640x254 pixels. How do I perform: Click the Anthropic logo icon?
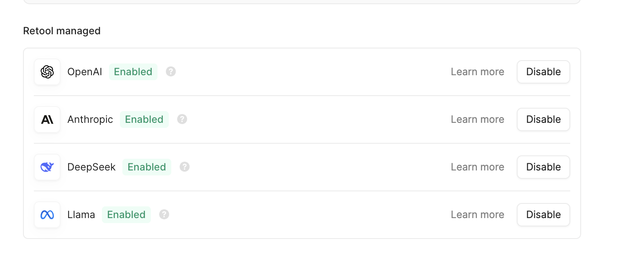coord(47,119)
